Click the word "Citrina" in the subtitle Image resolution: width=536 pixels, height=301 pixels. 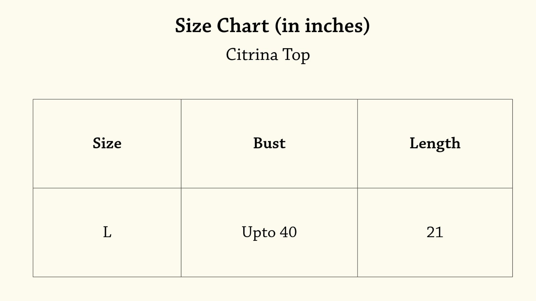[x=252, y=55]
